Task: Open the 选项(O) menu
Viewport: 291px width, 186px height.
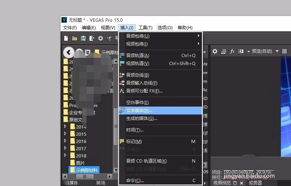Action: click(165, 28)
